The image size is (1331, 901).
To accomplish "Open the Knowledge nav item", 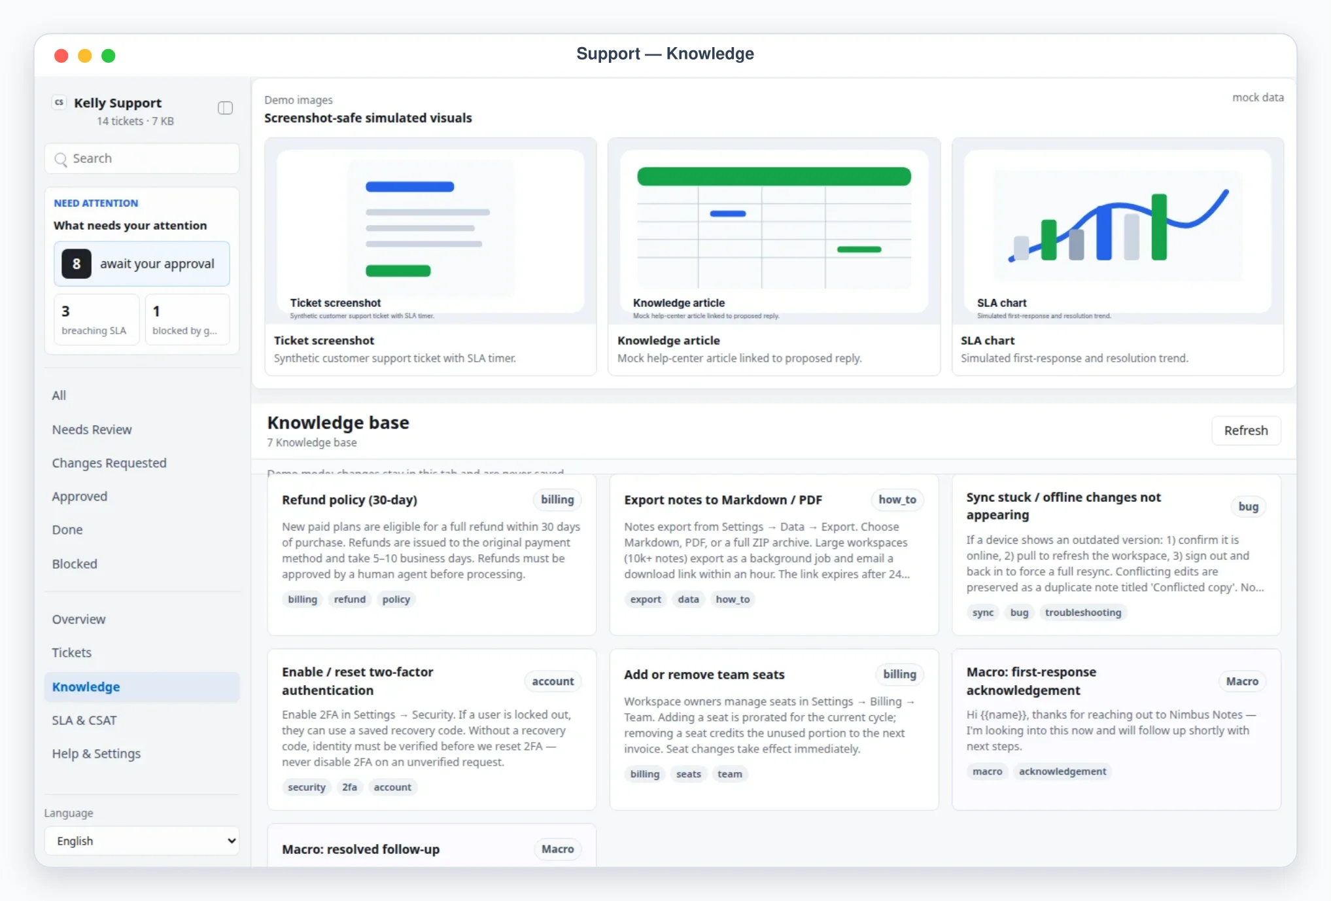I will (x=142, y=687).
